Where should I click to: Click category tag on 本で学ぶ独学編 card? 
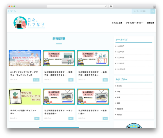pyautogui.click(x=71, y=118)
